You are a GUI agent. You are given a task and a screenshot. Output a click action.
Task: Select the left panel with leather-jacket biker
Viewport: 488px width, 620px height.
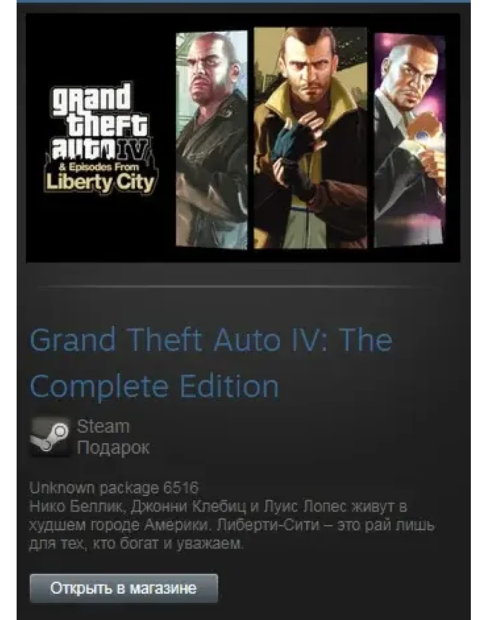pyautogui.click(x=211, y=140)
